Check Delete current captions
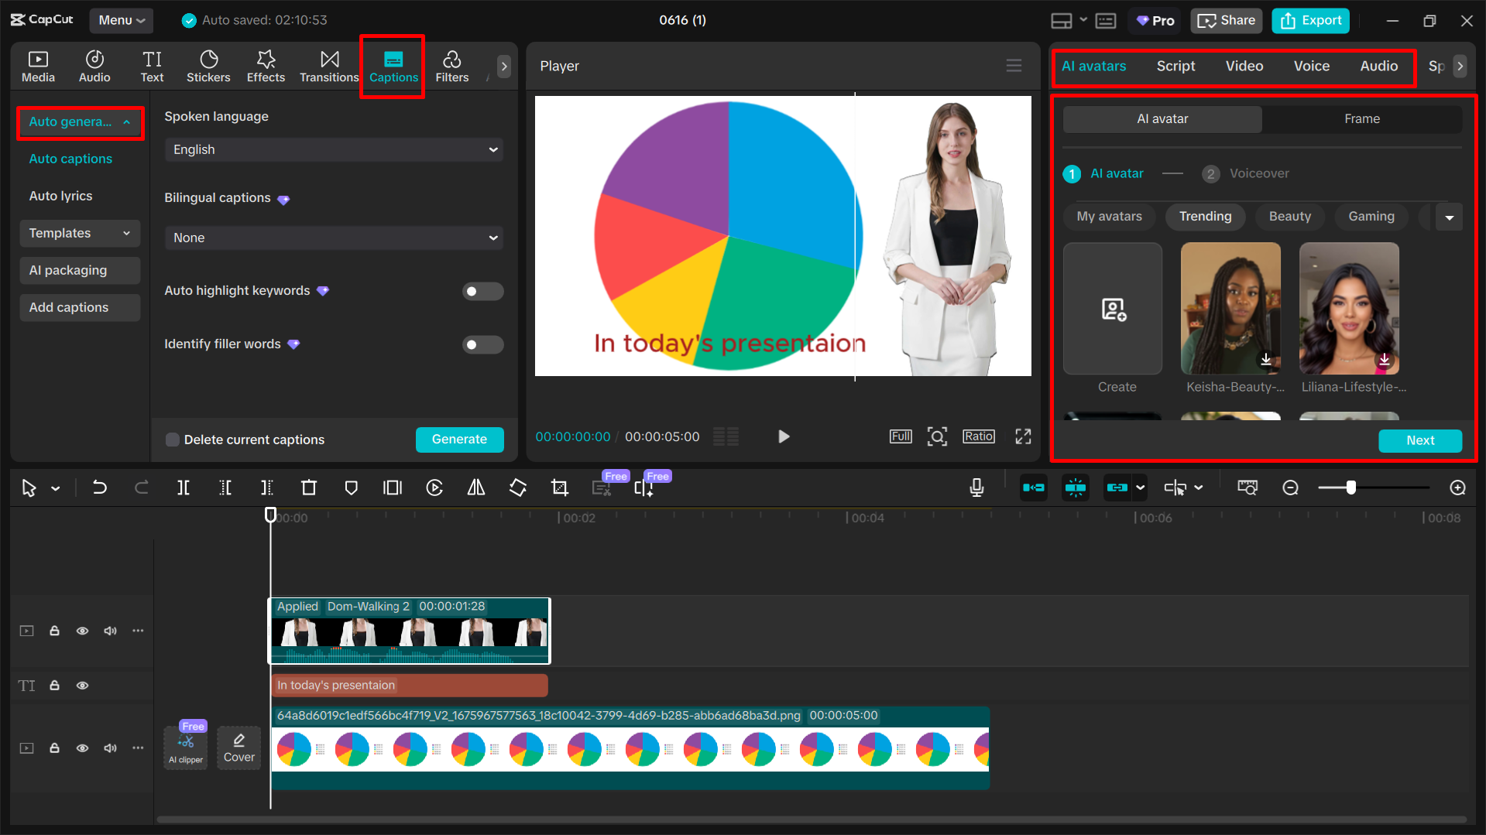The image size is (1486, 835). click(172, 440)
